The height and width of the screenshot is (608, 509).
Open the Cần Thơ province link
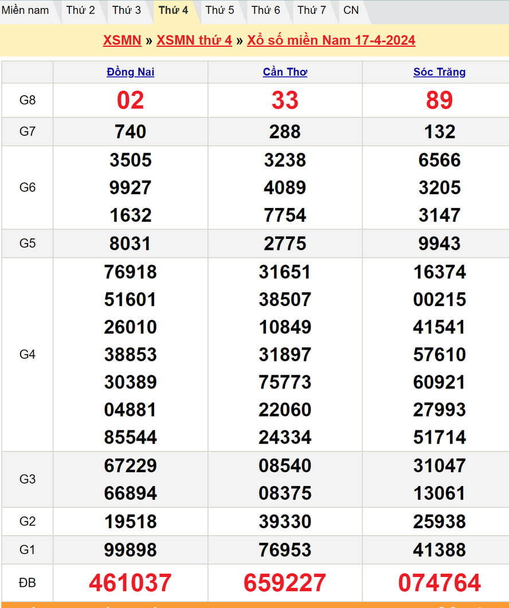[x=285, y=72]
